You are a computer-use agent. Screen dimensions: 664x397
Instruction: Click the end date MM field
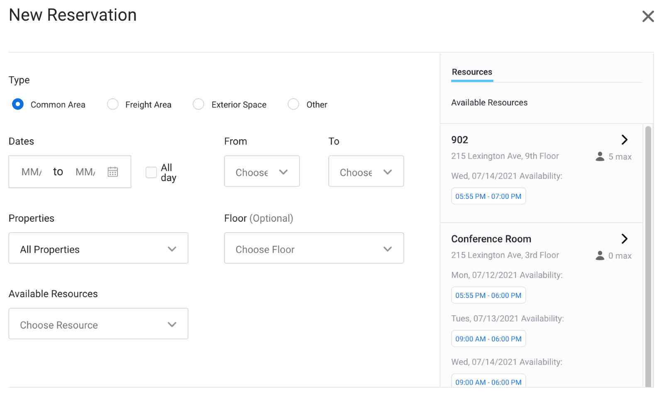(x=85, y=172)
